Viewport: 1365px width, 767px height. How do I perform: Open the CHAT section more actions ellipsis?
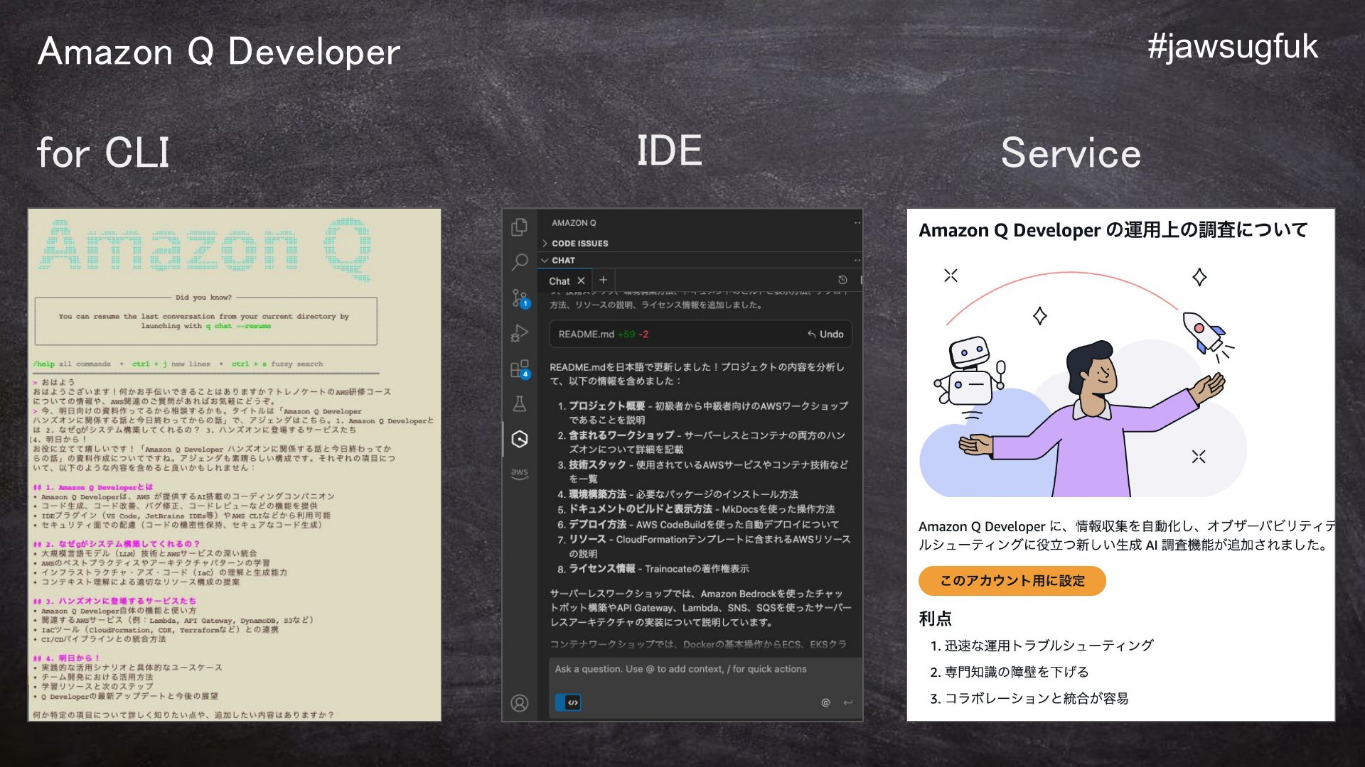857,261
